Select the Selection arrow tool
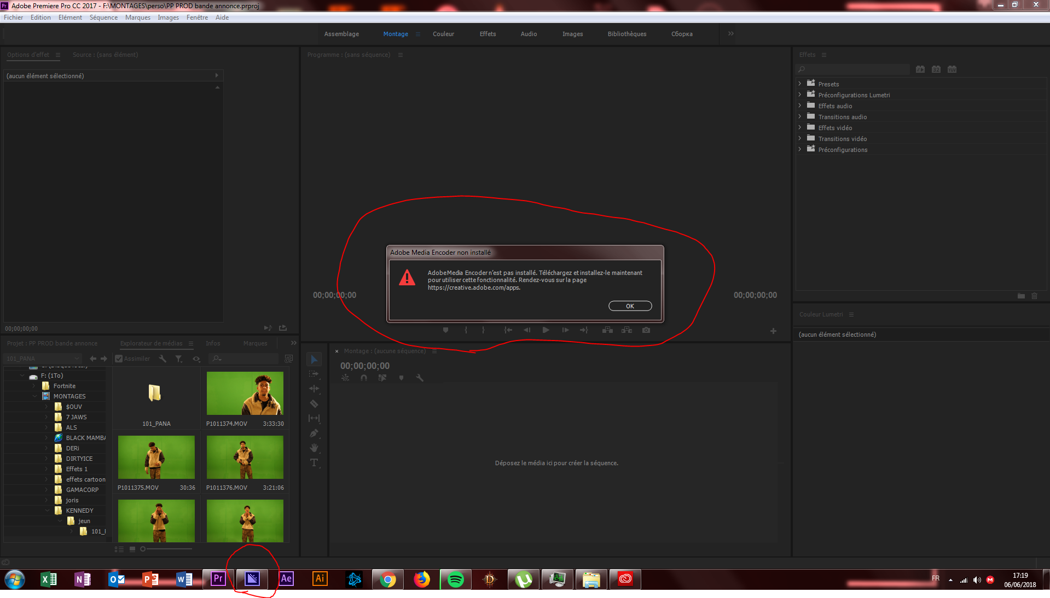This screenshot has height=598, width=1050. click(x=314, y=360)
